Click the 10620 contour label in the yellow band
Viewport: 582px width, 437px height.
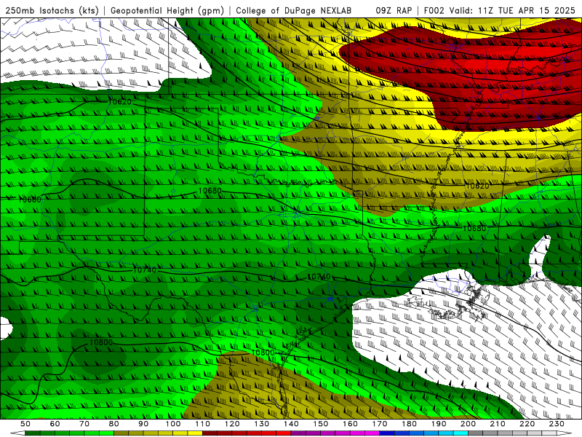coord(477,186)
